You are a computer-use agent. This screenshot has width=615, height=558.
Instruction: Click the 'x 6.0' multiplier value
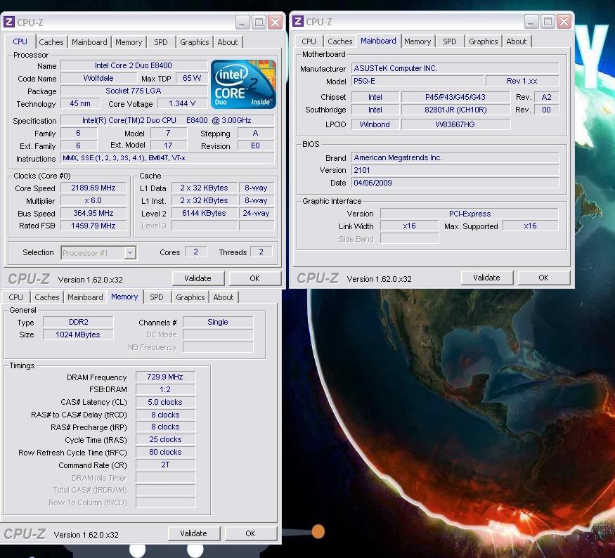pyautogui.click(x=93, y=201)
